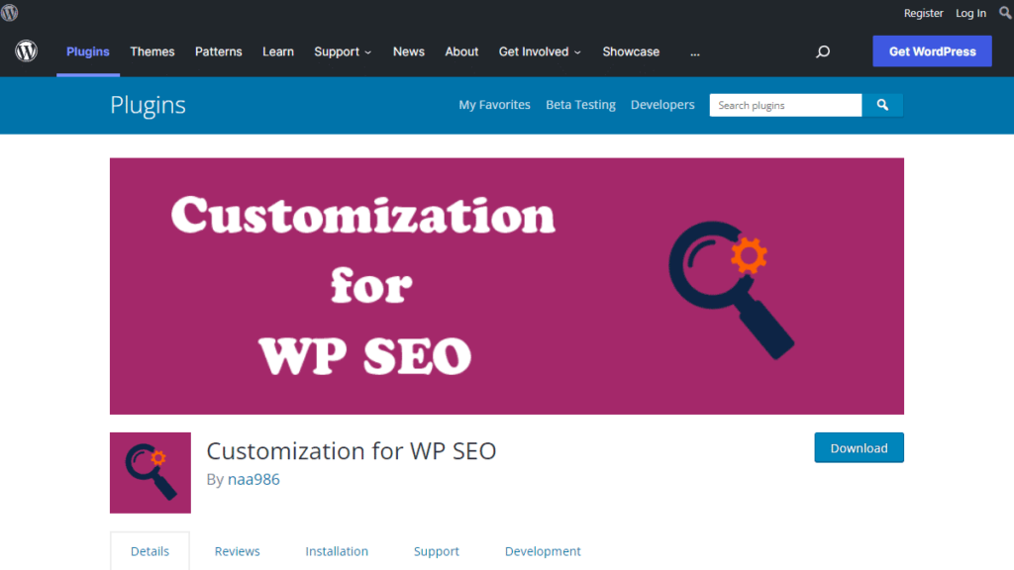Open My Favorites
This screenshot has height=570, width=1014.
pyautogui.click(x=495, y=105)
